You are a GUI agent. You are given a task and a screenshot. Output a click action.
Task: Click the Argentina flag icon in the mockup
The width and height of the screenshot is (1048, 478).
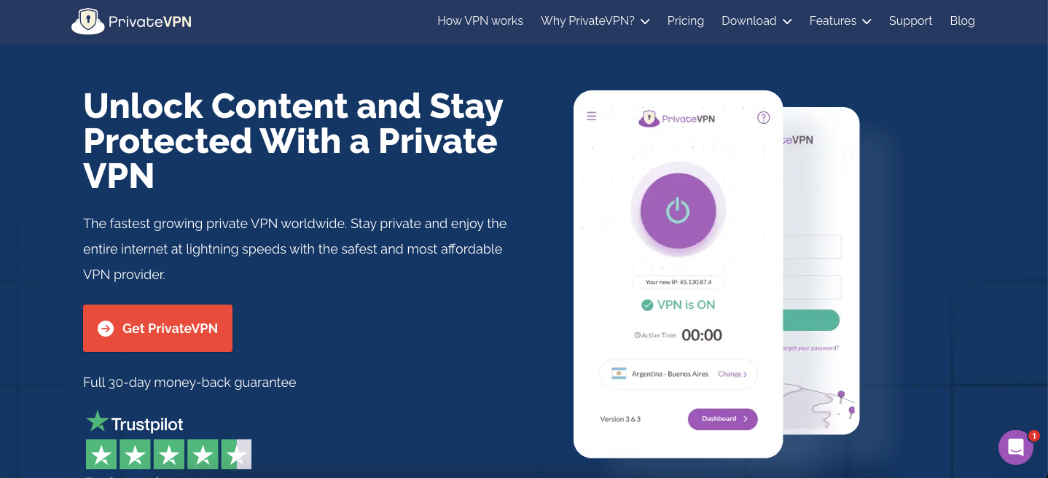pyautogui.click(x=619, y=374)
